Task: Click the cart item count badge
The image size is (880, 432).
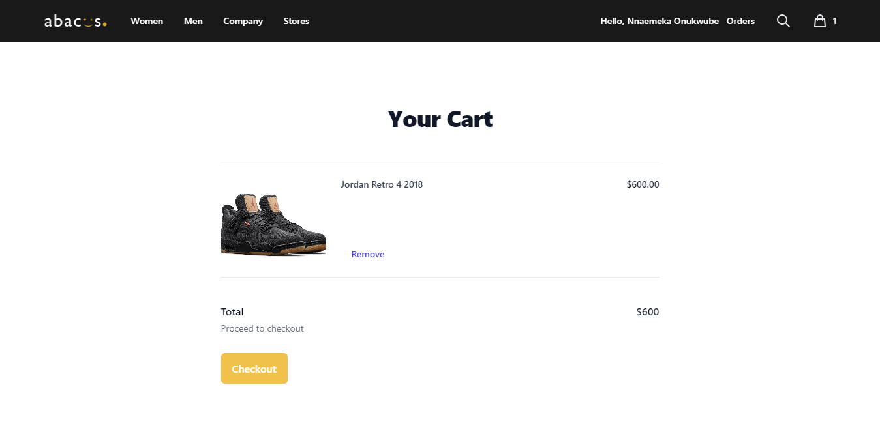Action: 834,21
